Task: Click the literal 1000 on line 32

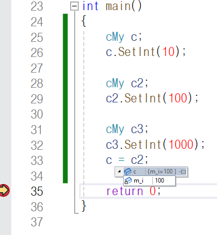Action: (181, 145)
